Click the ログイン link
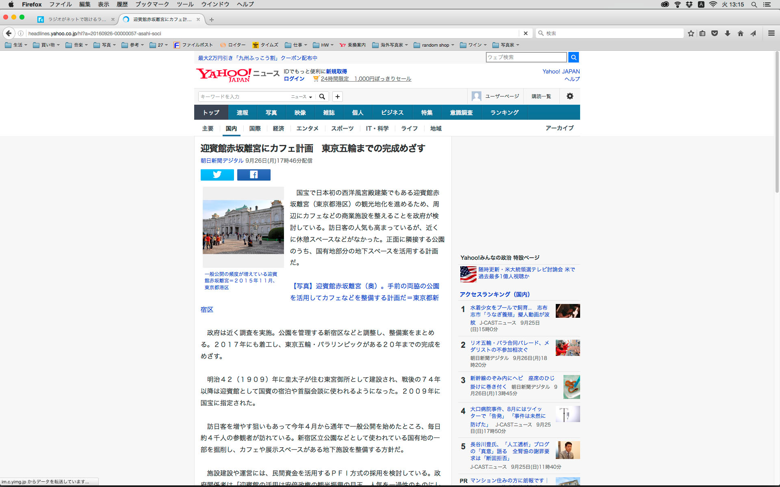The image size is (780, 487). point(294,79)
